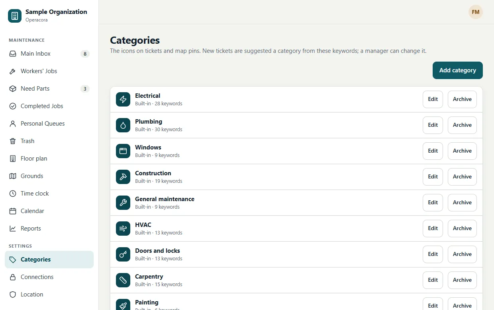This screenshot has height=310, width=494.
Task: Open the Reports page
Action: [x=49, y=229]
